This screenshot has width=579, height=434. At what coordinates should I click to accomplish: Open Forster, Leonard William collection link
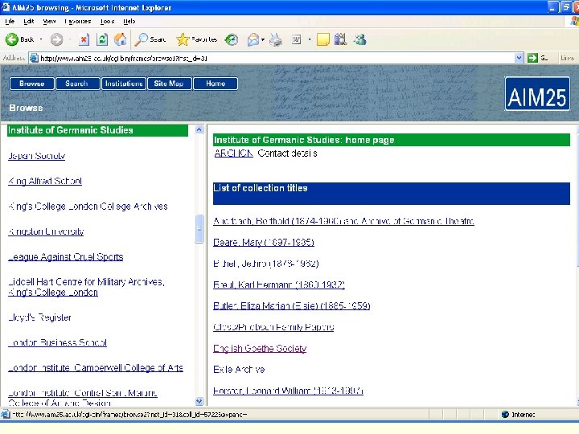(x=289, y=391)
